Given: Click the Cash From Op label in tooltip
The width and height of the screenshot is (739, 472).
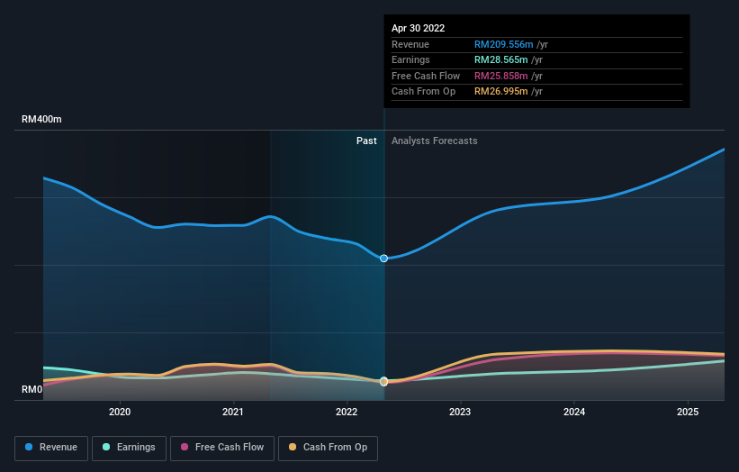Looking at the screenshot, I should [423, 92].
